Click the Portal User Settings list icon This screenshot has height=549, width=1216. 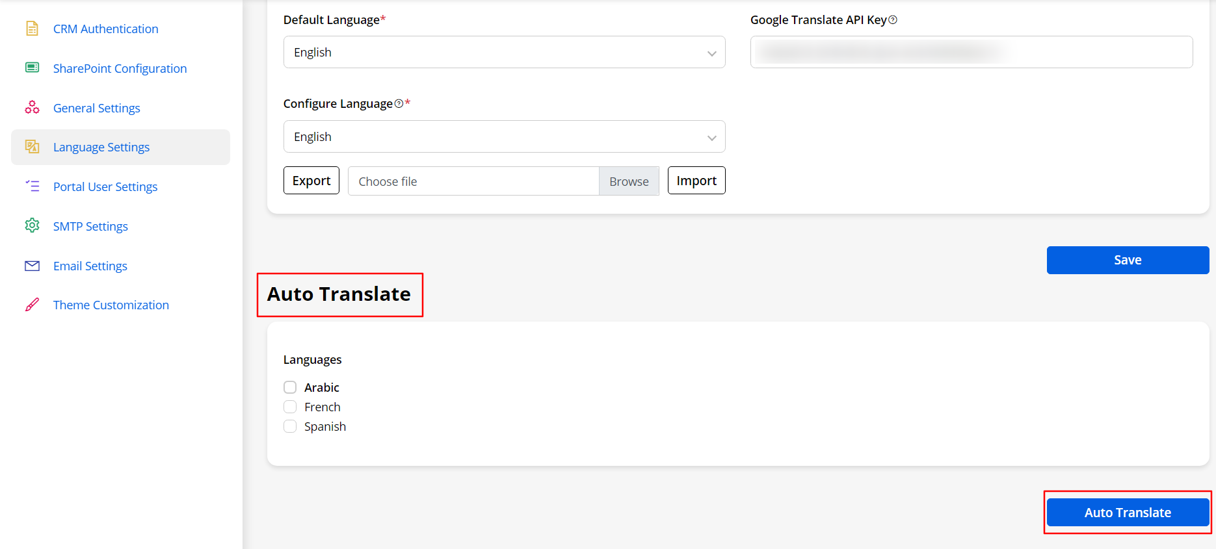(32, 186)
